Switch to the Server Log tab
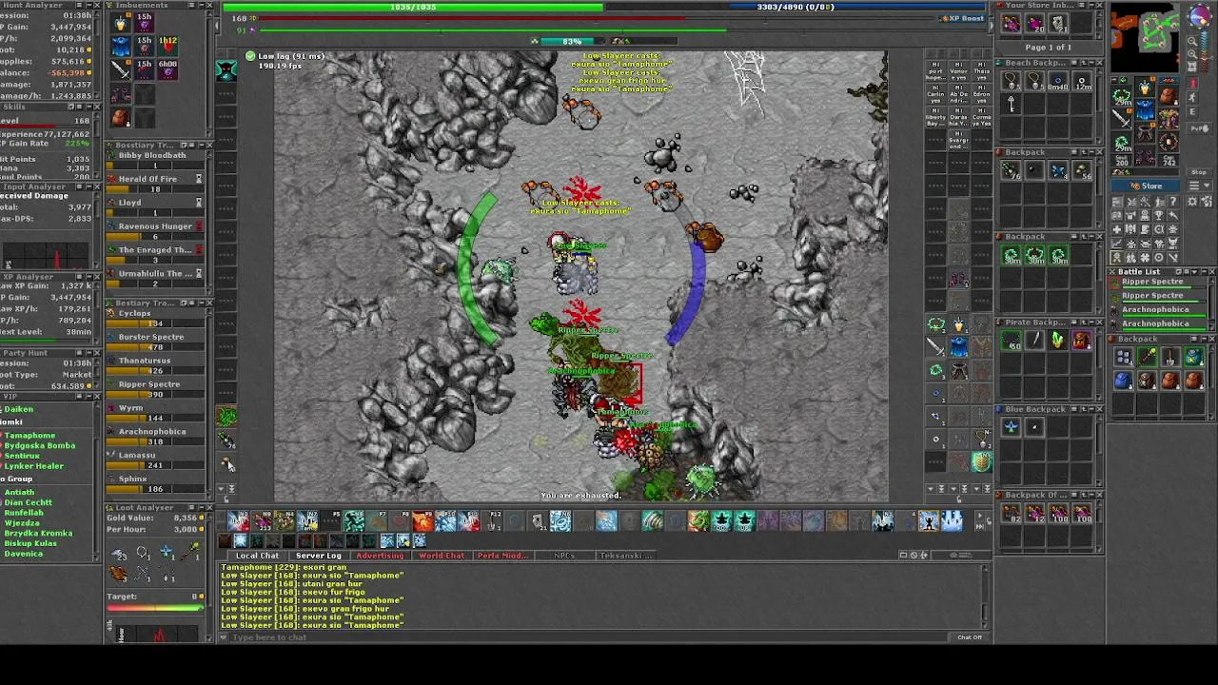 coord(318,556)
